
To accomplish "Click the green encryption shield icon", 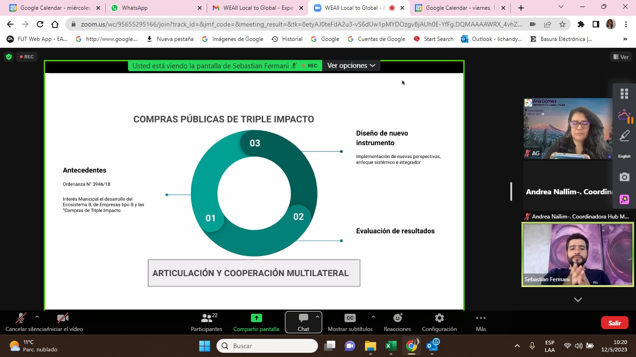I will [x=8, y=57].
